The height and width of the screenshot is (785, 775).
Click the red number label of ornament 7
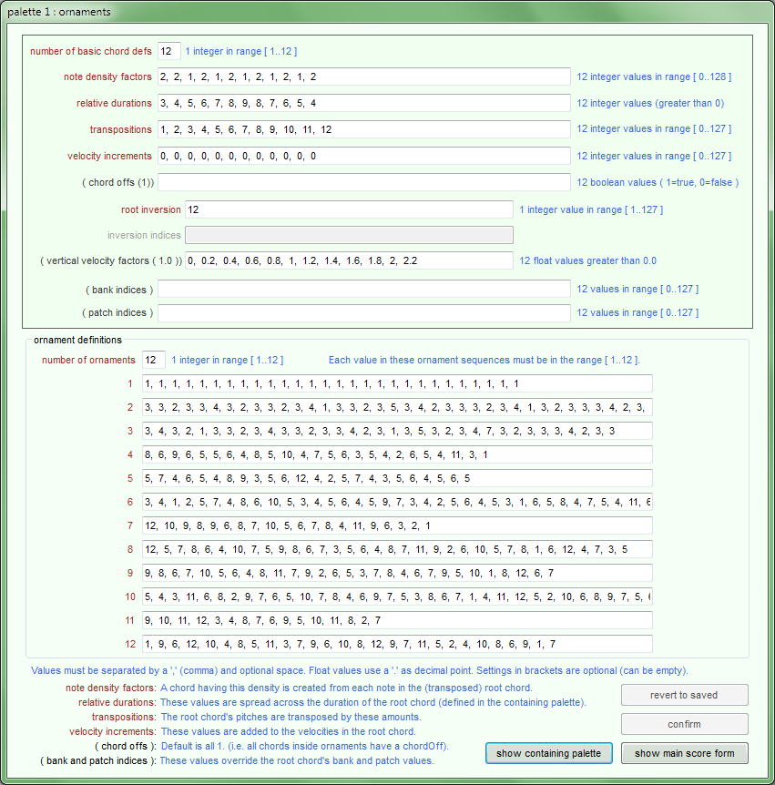tap(130, 525)
